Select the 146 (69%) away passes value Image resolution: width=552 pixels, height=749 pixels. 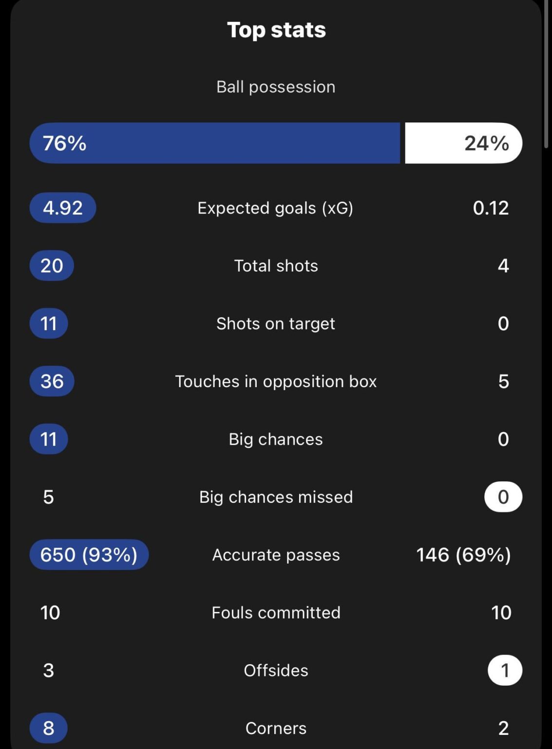click(462, 554)
